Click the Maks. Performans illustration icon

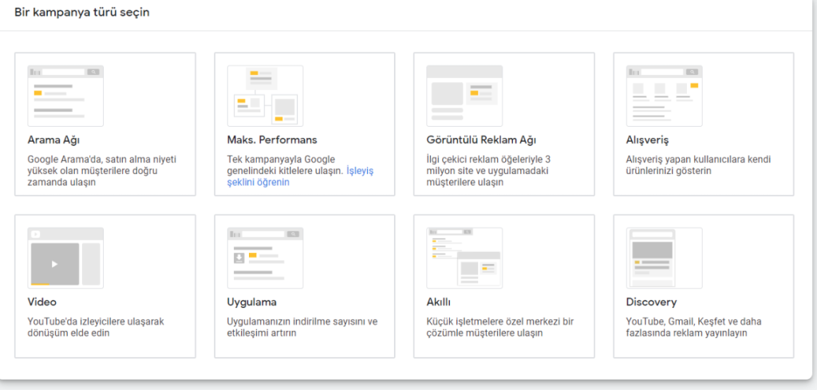coord(265,96)
